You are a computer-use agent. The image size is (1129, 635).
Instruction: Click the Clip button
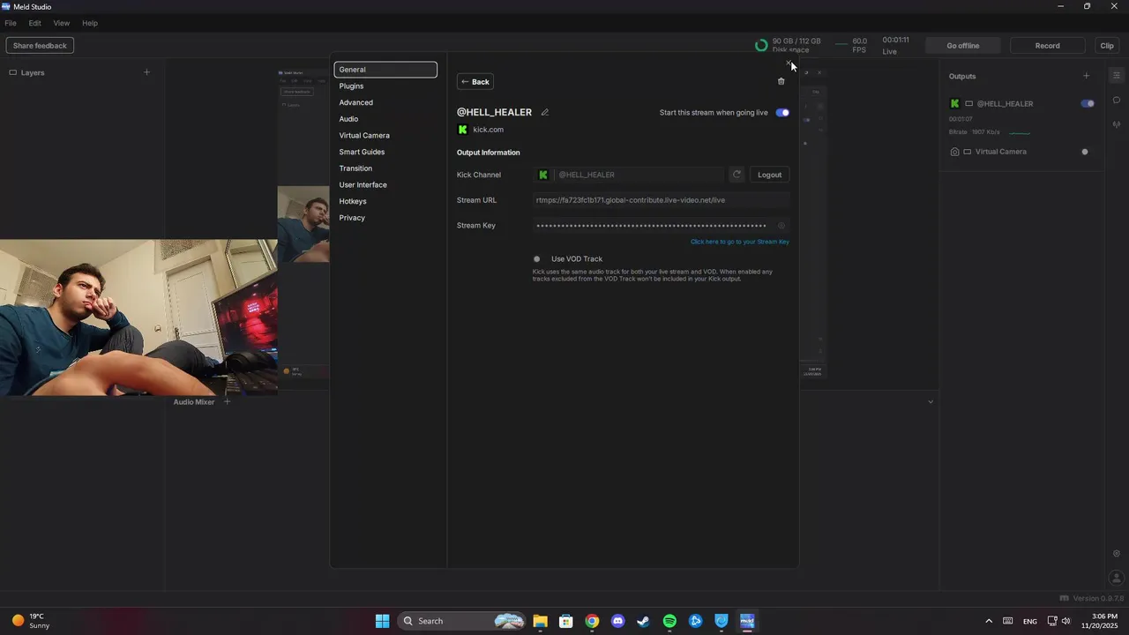tap(1107, 46)
